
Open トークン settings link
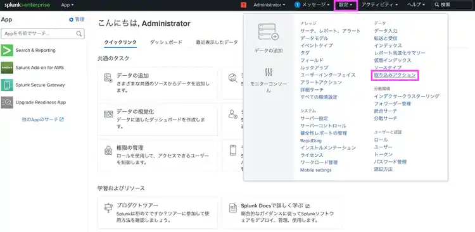[x=383, y=154]
